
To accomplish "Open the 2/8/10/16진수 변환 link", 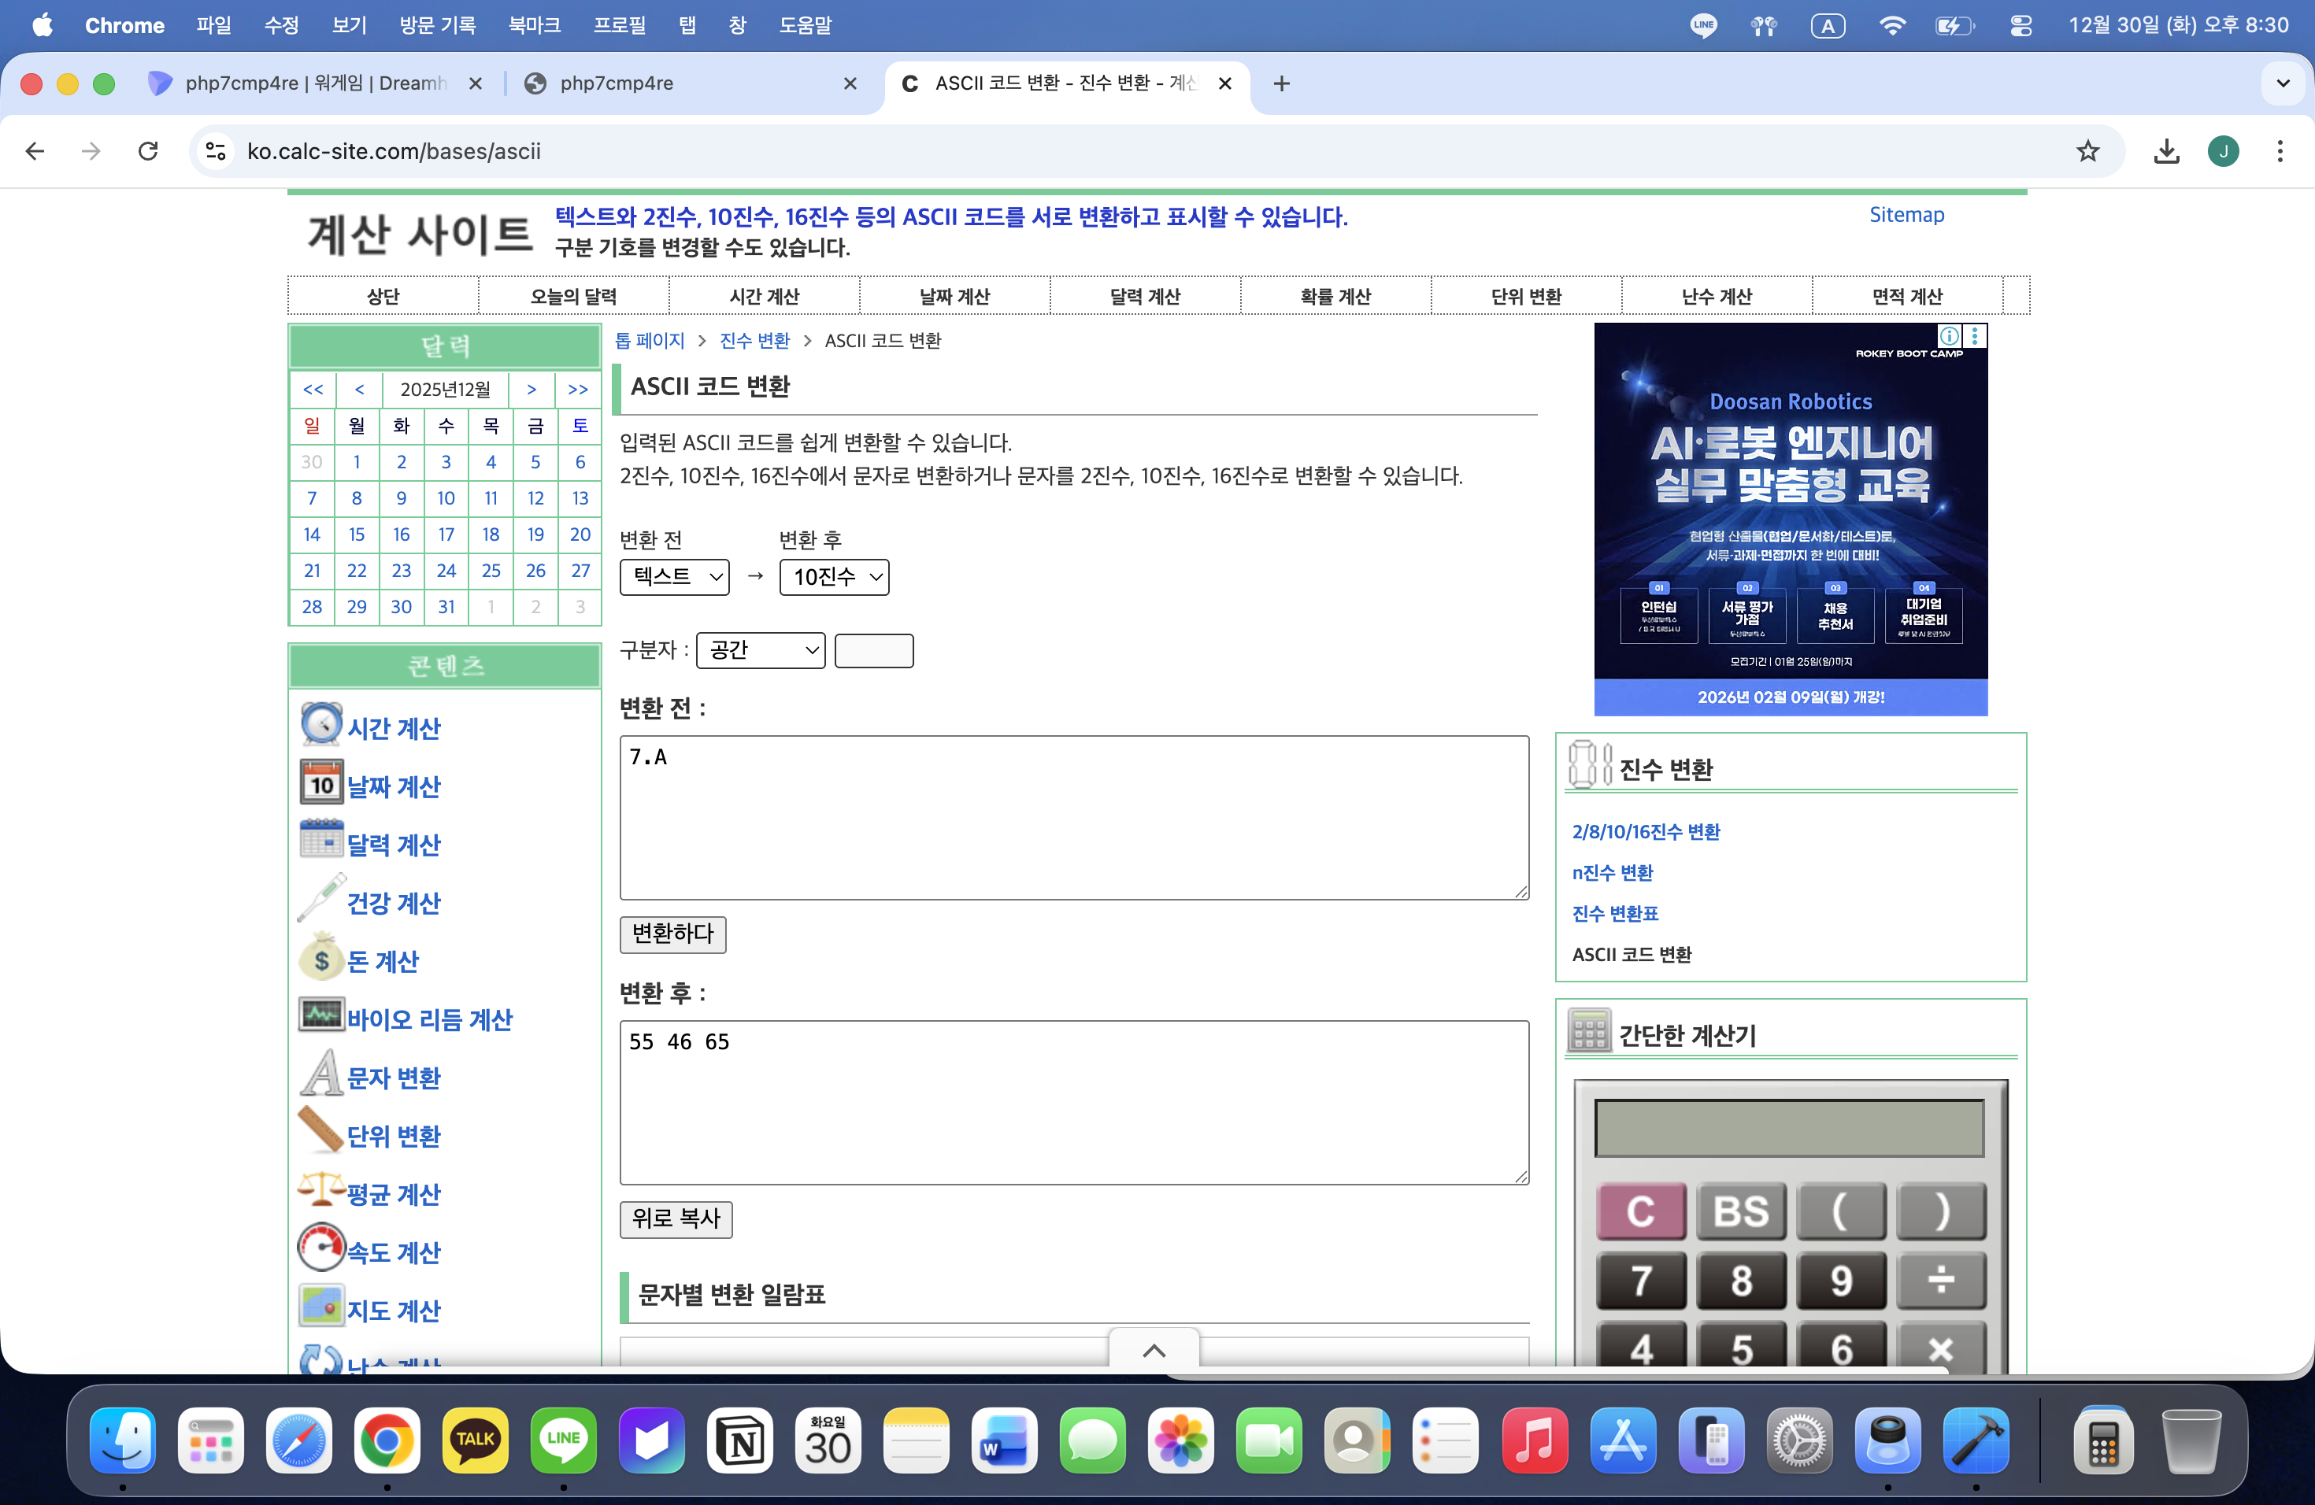I will coord(1646,831).
